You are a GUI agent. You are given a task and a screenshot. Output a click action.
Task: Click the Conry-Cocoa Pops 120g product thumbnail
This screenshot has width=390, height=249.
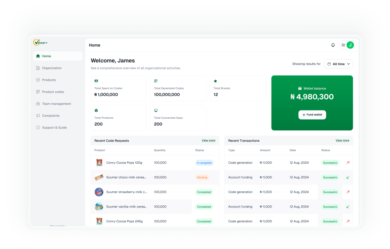(99, 163)
